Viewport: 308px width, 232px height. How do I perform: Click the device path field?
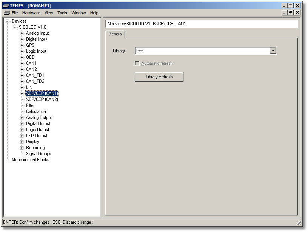pos(202,24)
